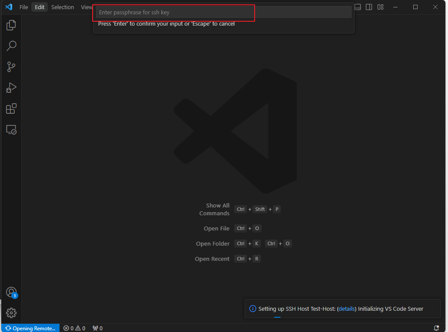Viewport: 448px width, 332px height.
Task: Open the File menu
Action: [x=24, y=7]
